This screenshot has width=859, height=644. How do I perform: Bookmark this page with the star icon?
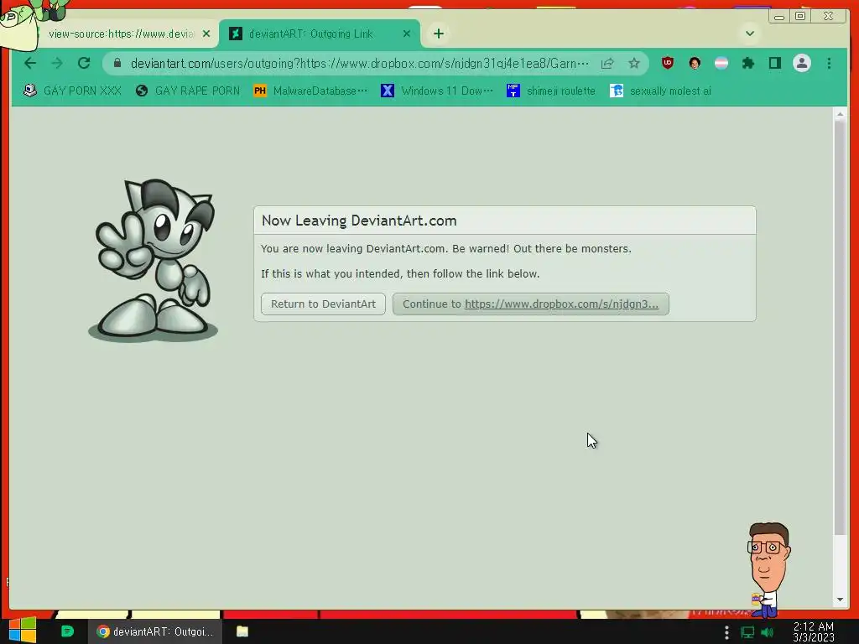click(634, 64)
